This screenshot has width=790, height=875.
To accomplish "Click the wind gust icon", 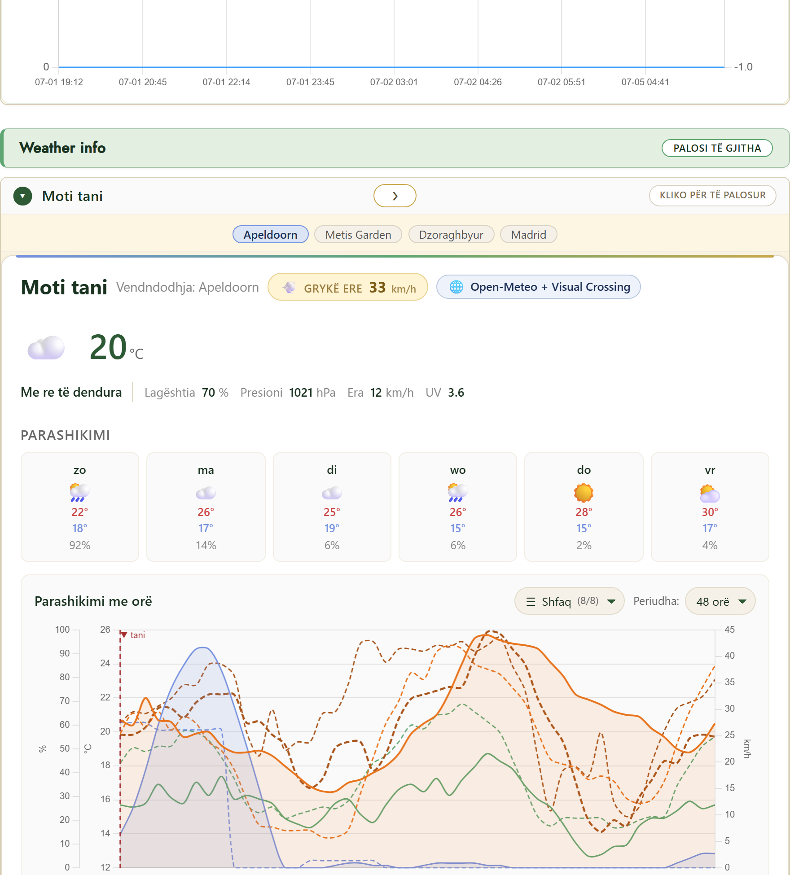I will click(x=289, y=287).
